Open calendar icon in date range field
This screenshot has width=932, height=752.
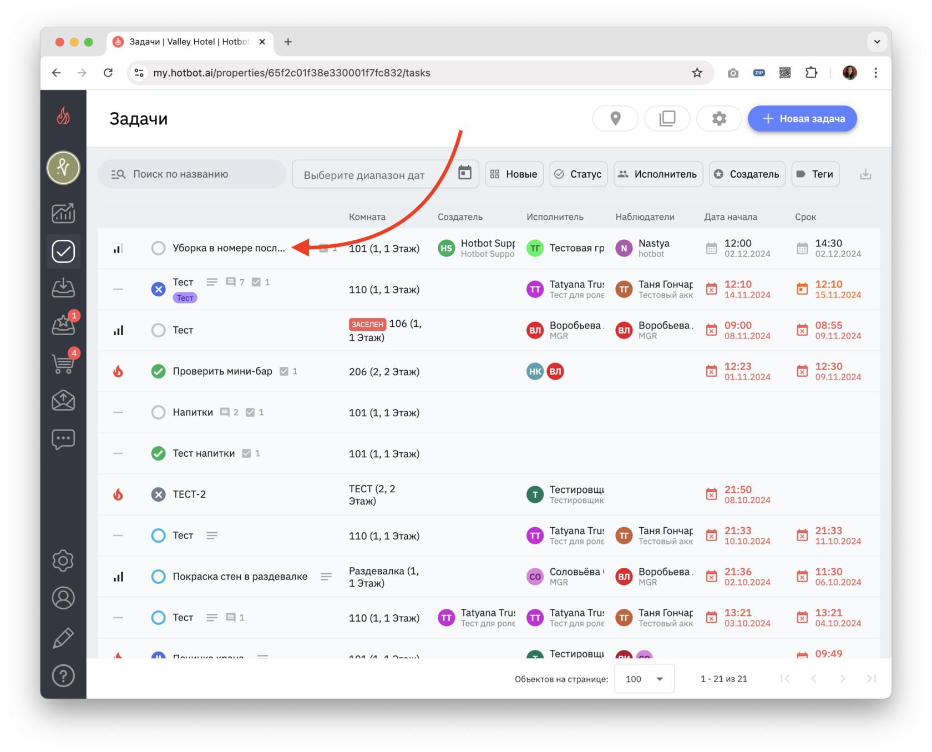pyautogui.click(x=465, y=173)
